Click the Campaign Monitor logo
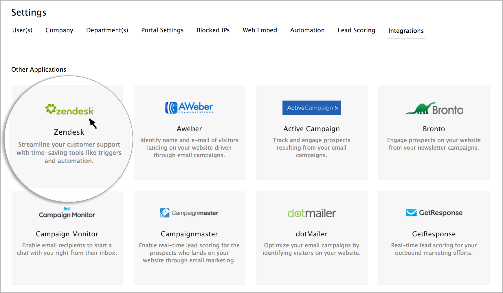This screenshot has width=503, height=293. click(x=67, y=213)
